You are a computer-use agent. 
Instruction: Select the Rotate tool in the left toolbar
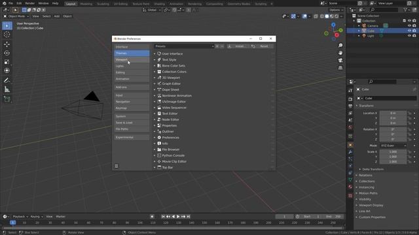tap(7, 53)
